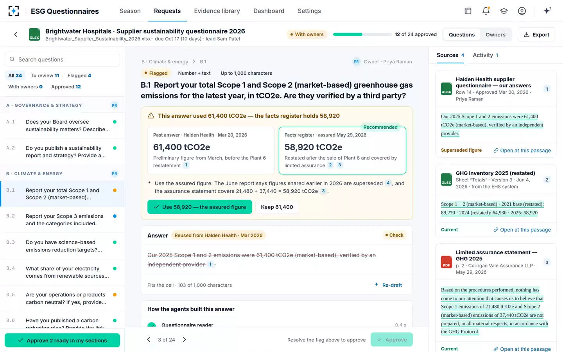Viewport: 563px width, 352px height.
Task: Open the graduation cap learning icon
Action: point(504,11)
